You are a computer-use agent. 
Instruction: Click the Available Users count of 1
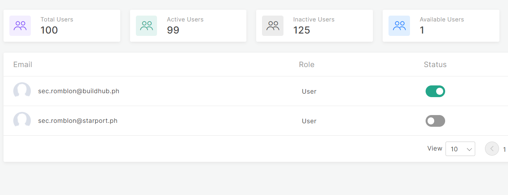pyautogui.click(x=422, y=30)
